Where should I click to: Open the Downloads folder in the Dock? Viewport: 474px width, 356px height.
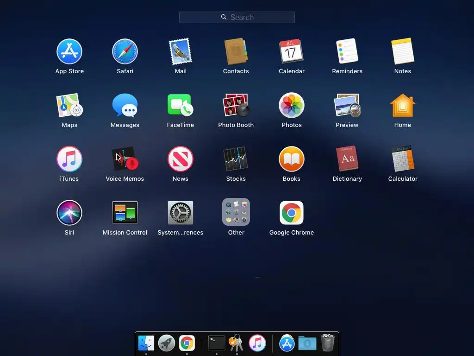pos(307,343)
